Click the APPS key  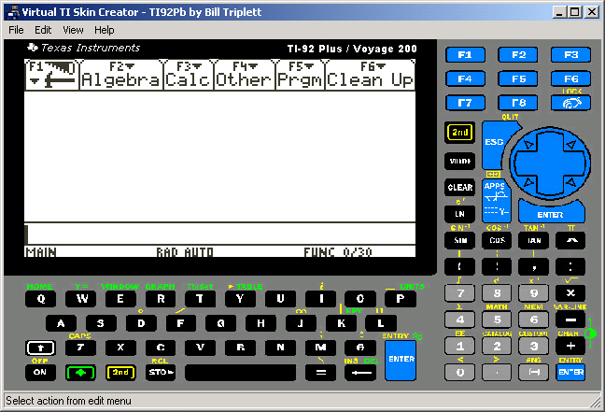496,200
